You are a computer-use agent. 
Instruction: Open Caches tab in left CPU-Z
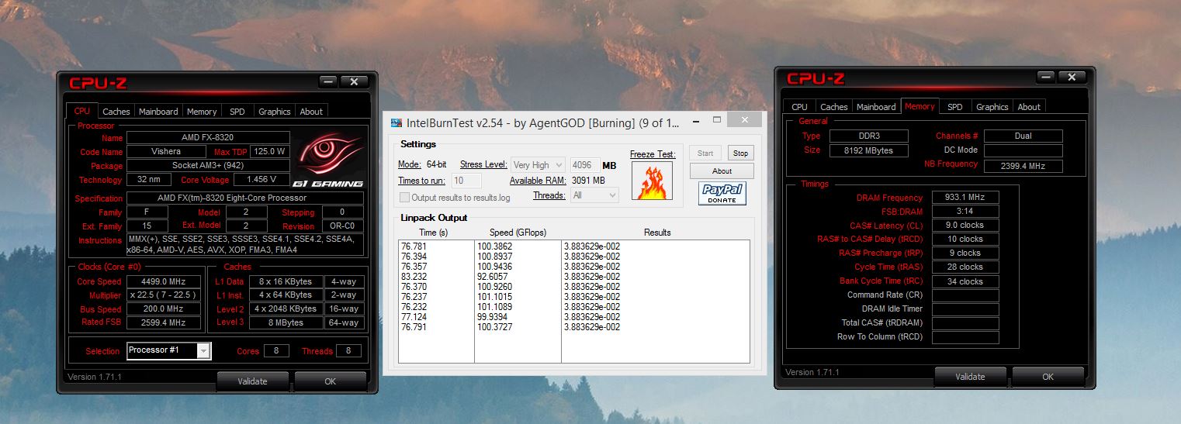[116, 112]
